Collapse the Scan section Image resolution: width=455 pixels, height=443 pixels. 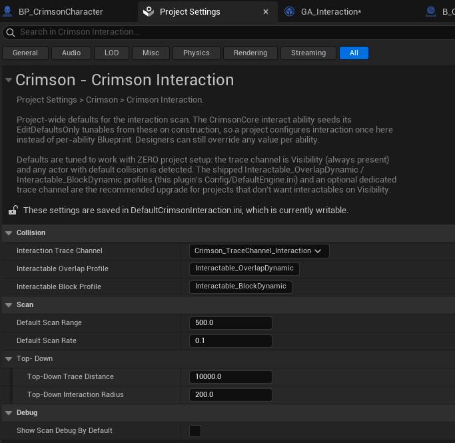pyautogui.click(x=9, y=305)
